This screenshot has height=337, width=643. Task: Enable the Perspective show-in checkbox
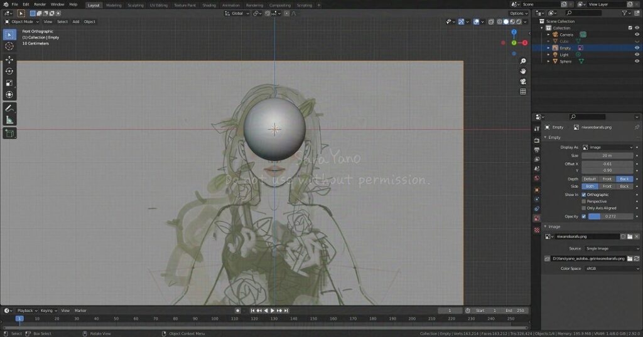(x=583, y=202)
